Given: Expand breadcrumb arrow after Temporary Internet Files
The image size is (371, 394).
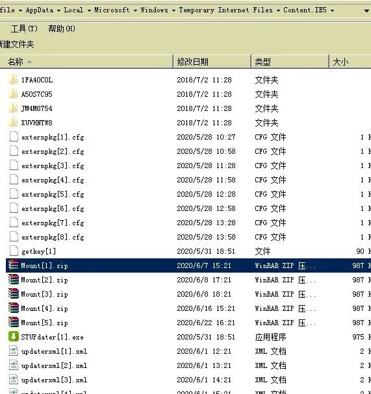Looking at the screenshot, I should coord(278,10).
